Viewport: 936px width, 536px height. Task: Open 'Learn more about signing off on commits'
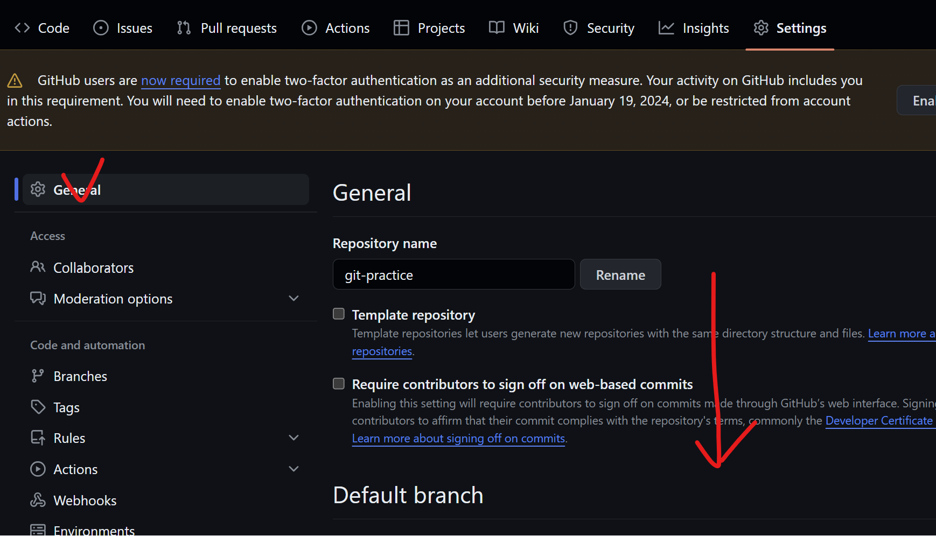pos(458,439)
